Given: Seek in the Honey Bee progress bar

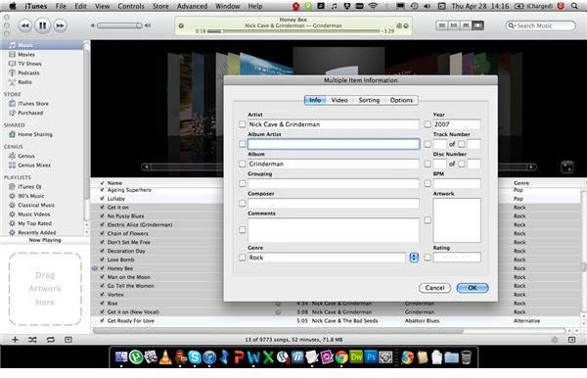Looking at the screenshot, I should (293, 31).
